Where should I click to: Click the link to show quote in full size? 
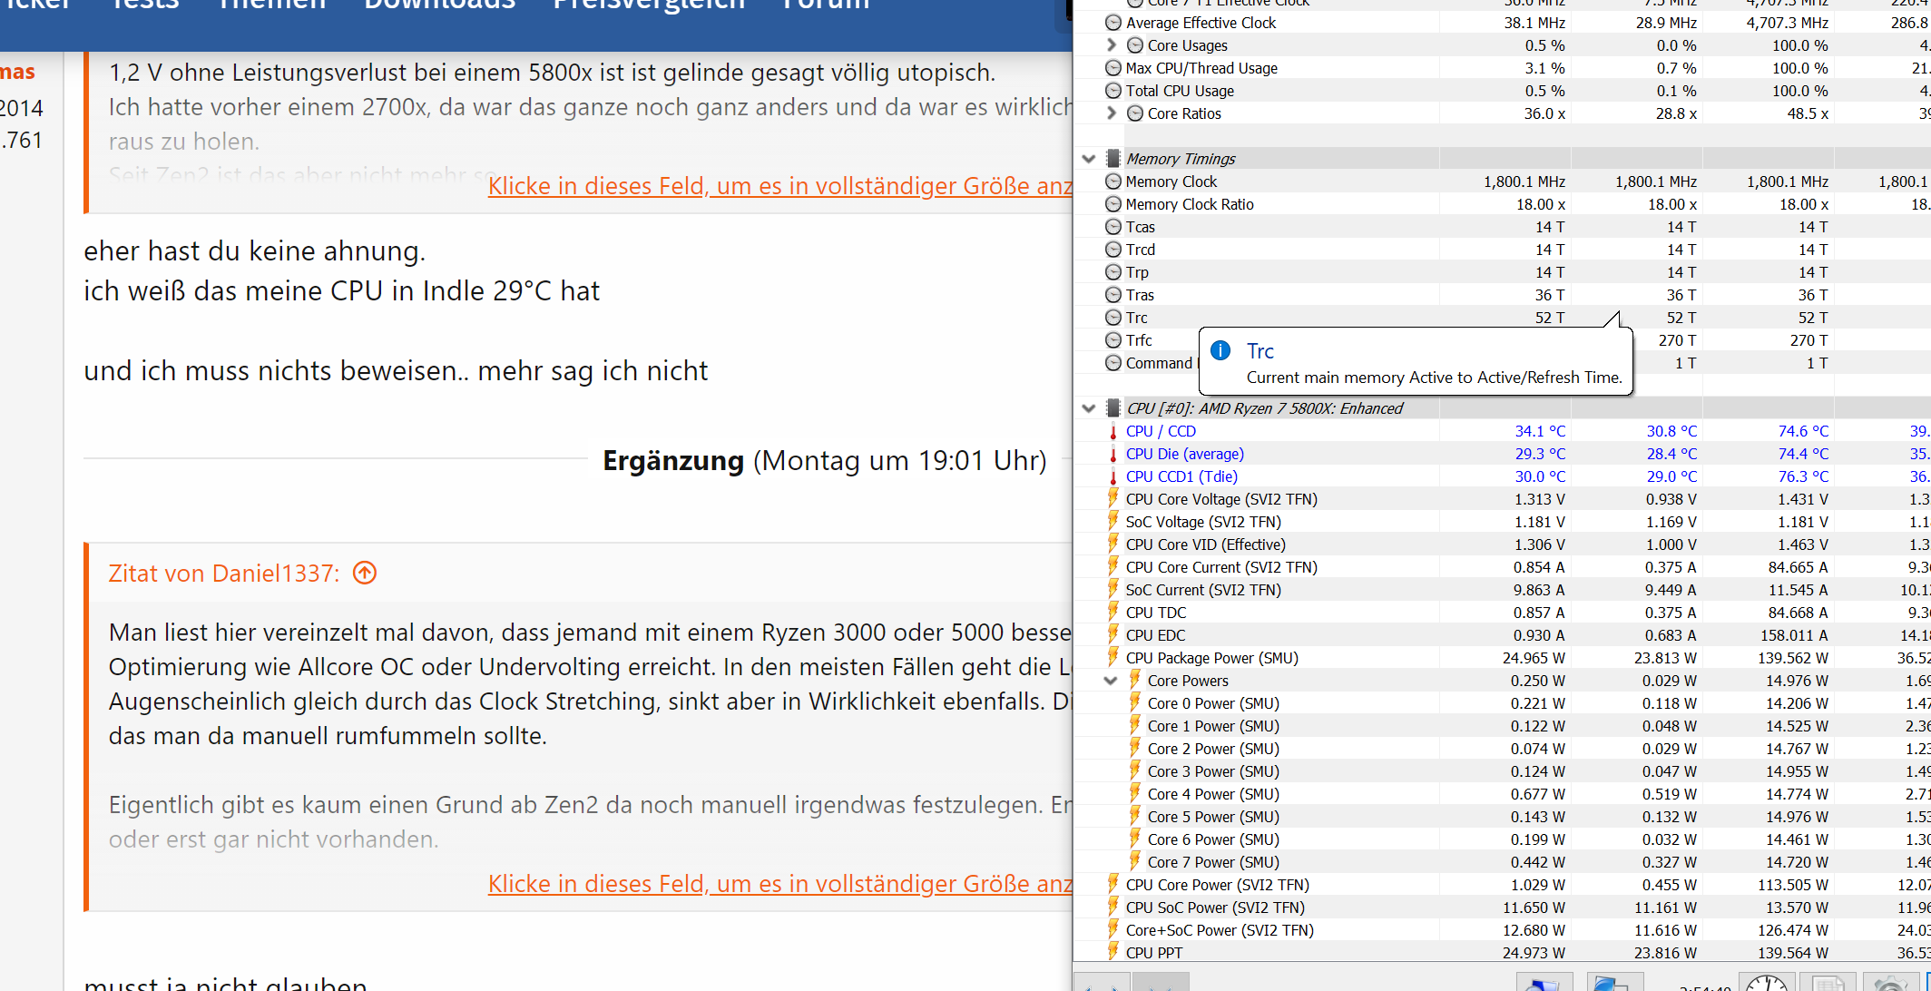[x=780, y=883]
